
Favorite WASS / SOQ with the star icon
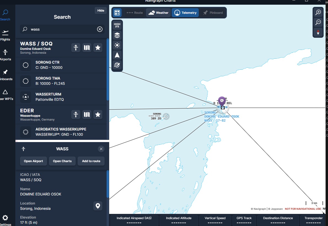point(98,48)
